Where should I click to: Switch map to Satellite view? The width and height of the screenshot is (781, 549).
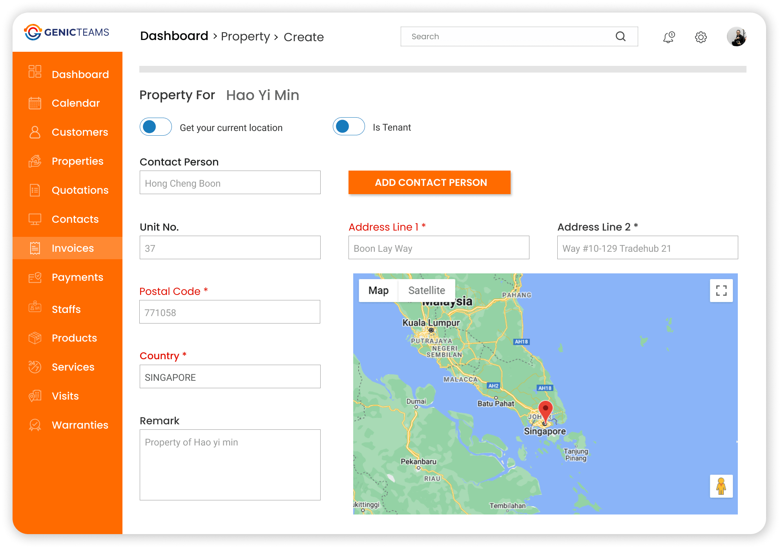(x=426, y=291)
